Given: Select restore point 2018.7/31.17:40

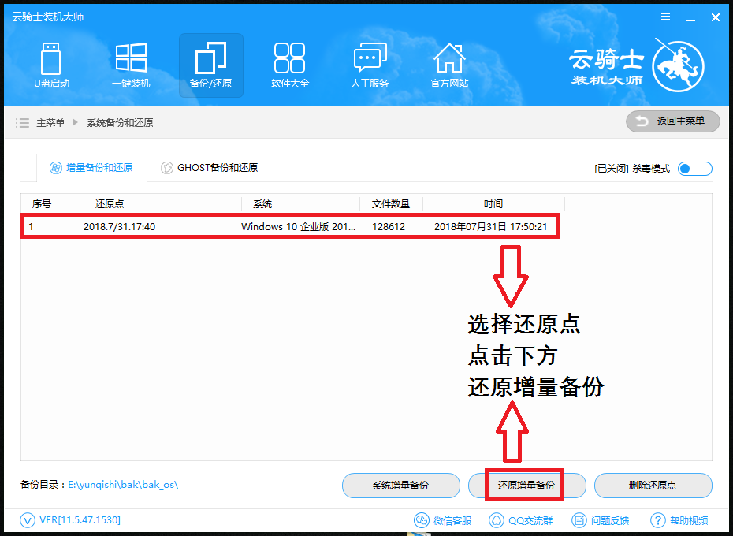Looking at the screenshot, I should (119, 227).
